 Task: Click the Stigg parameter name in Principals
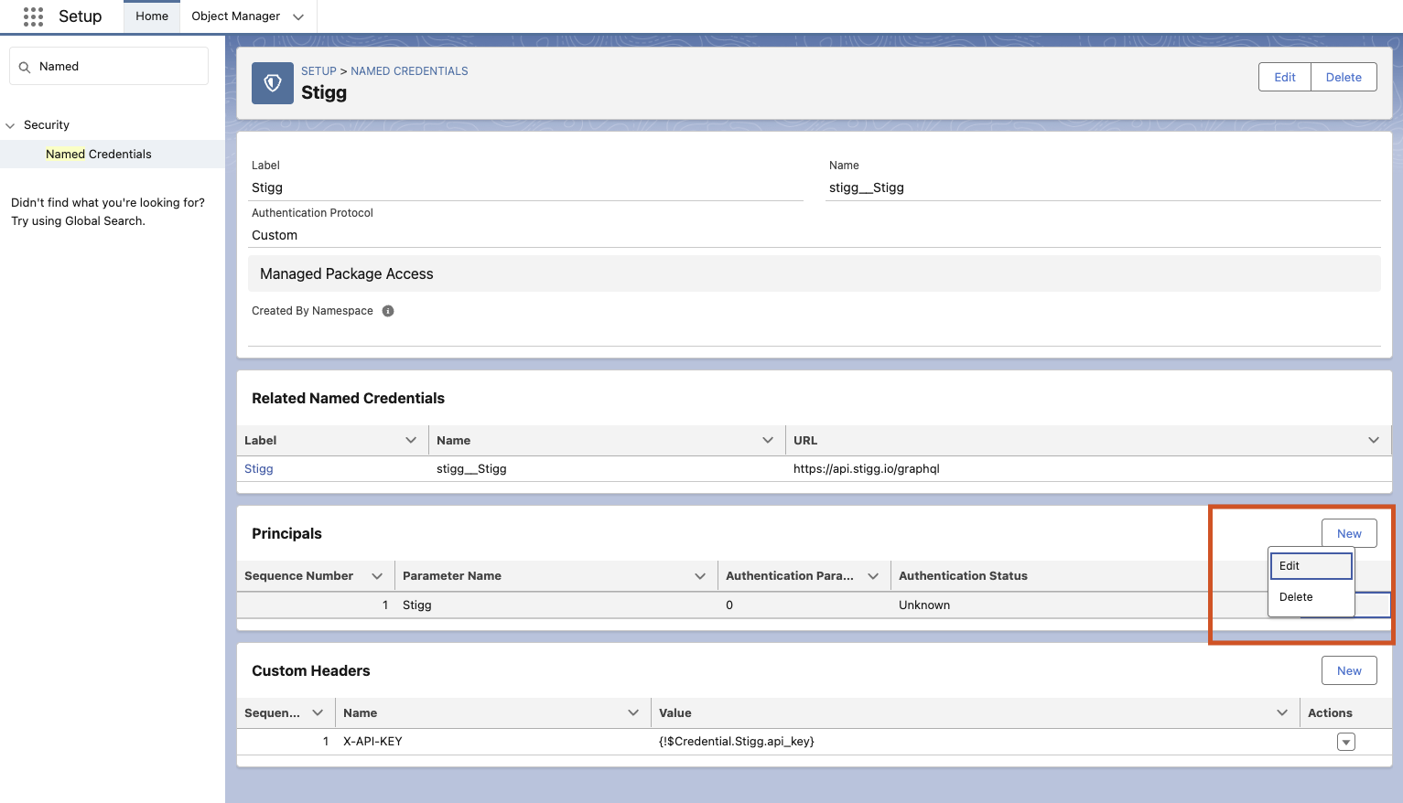tap(416, 605)
